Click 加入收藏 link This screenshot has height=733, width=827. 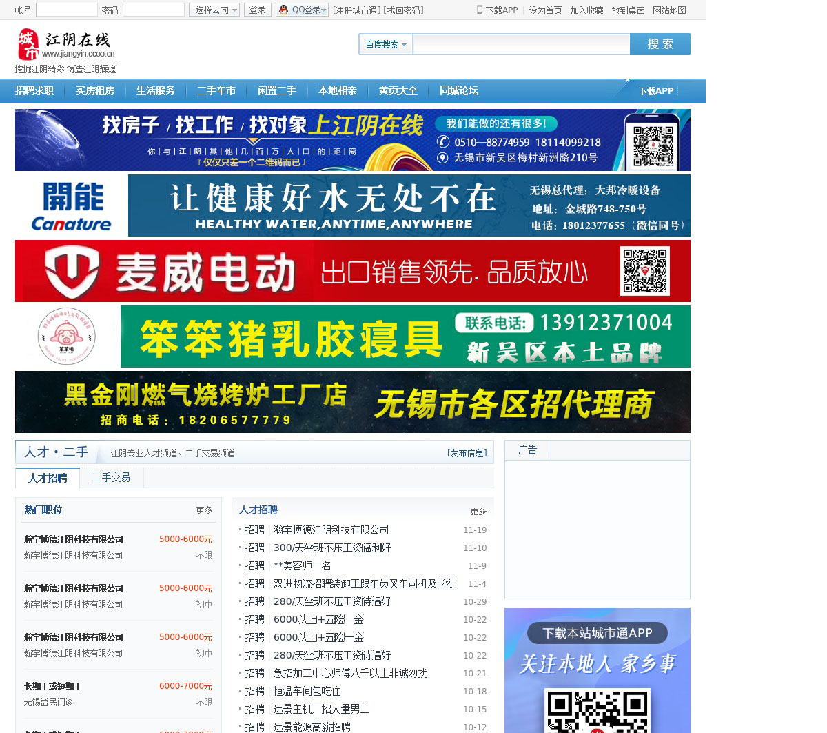tap(586, 10)
